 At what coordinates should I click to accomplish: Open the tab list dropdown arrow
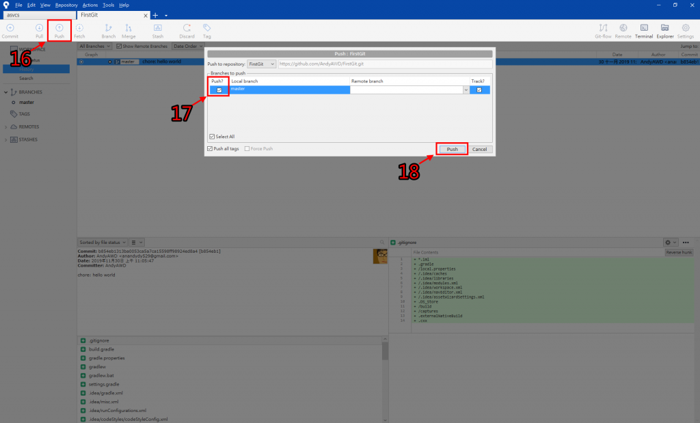(x=166, y=15)
